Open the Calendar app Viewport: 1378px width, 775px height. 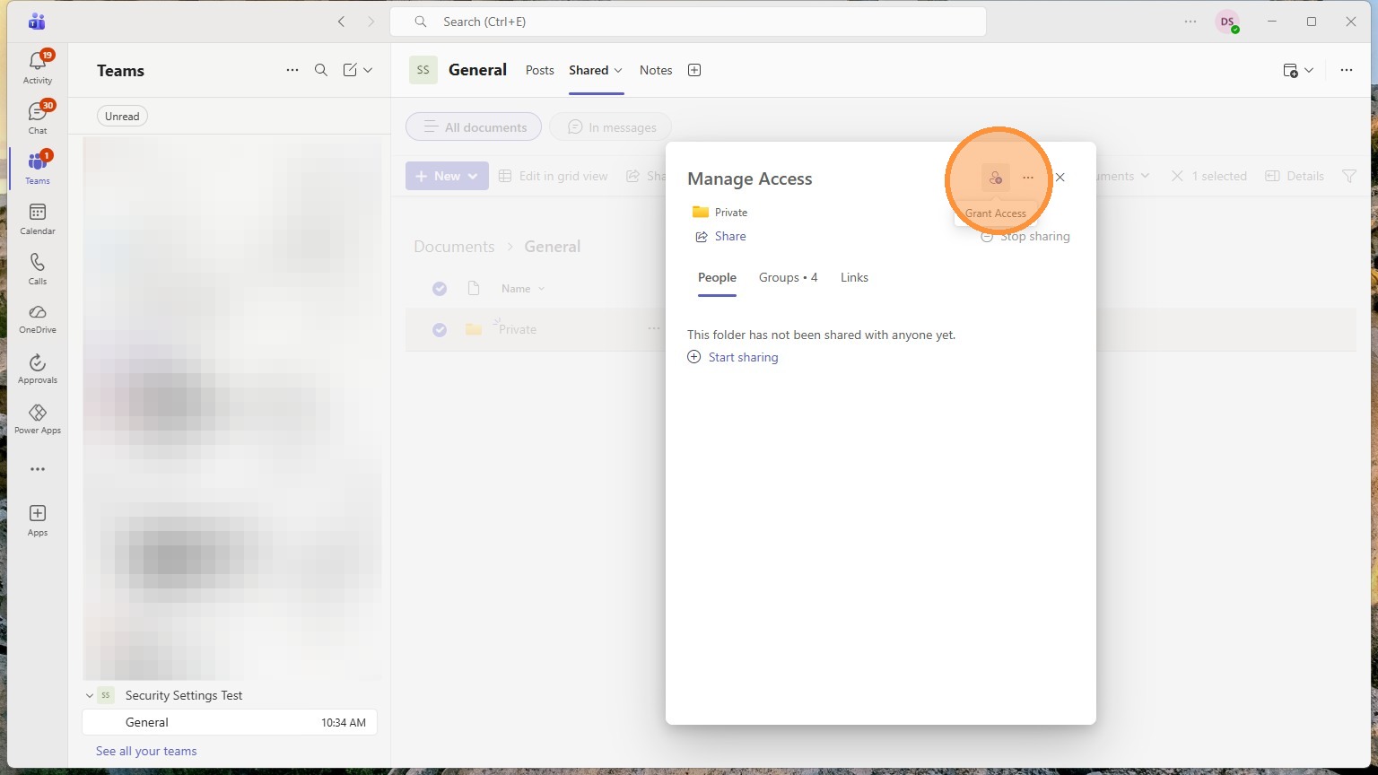tap(38, 219)
